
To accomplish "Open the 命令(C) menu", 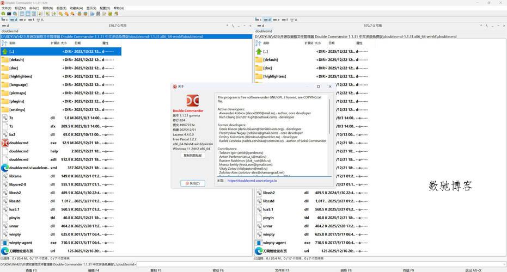I will coord(34,8).
